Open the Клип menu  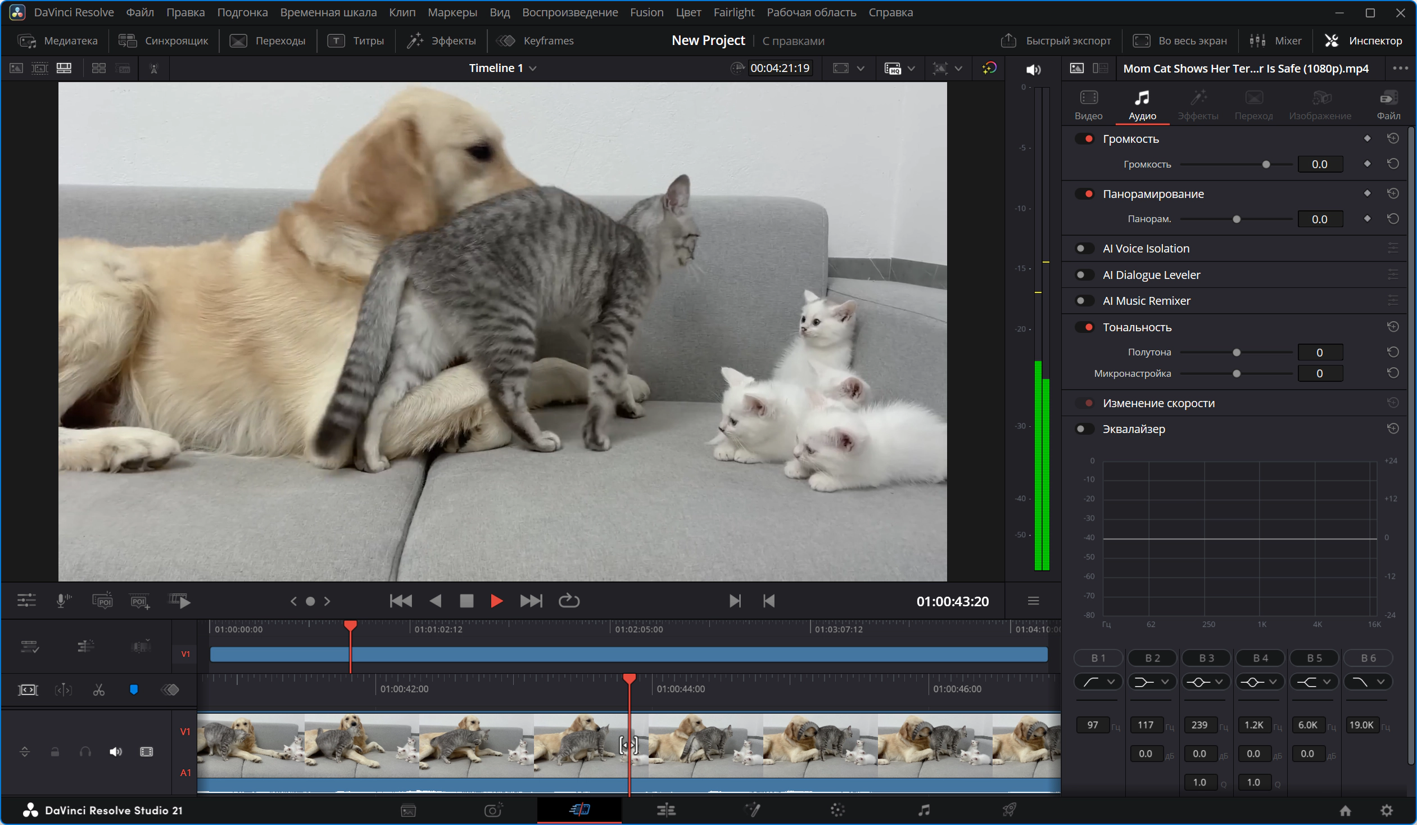(x=402, y=12)
